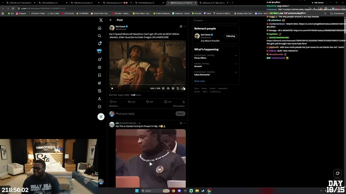
Task: Open the Windows Start menu
Action: (x=137, y=191)
